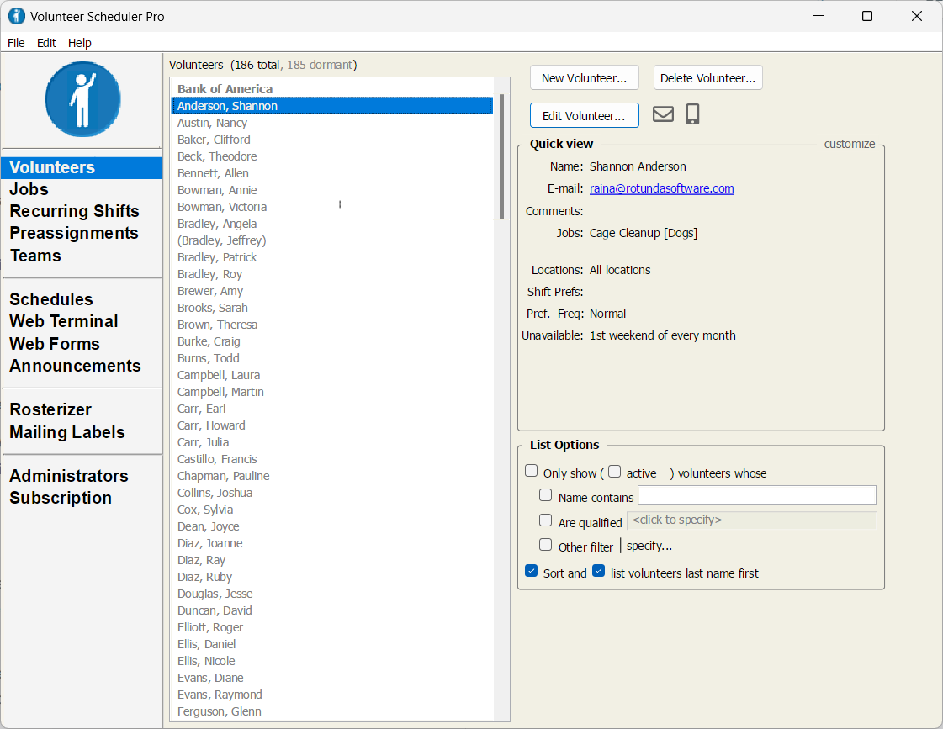
Task: Toggle the active checkbox
Action: [x=614, y=471]
